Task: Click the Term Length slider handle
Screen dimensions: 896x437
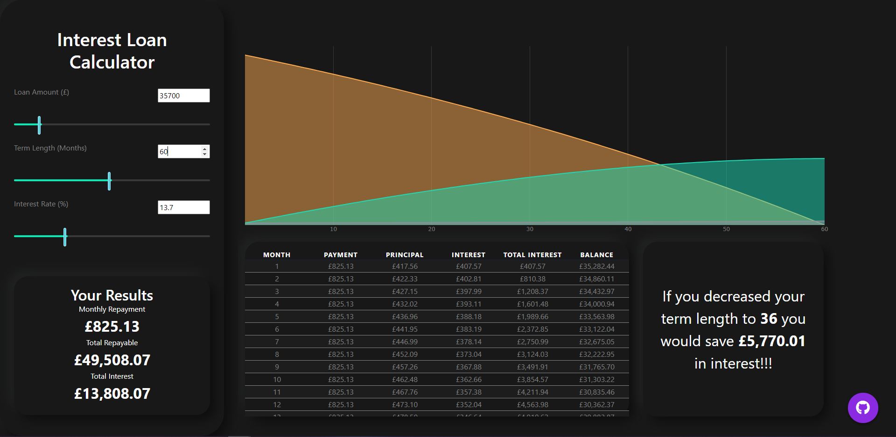Action: [x=109, y=181]
